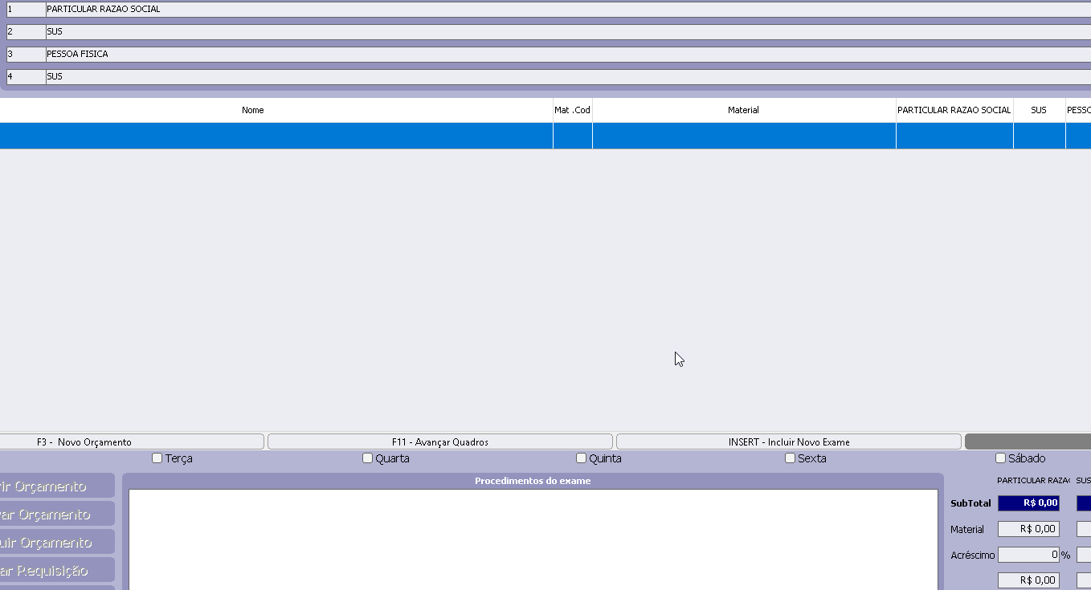Viewport: 1091px width, 590px height.
Task: Sort by the Nome column header
Action: tap(252, 110)
